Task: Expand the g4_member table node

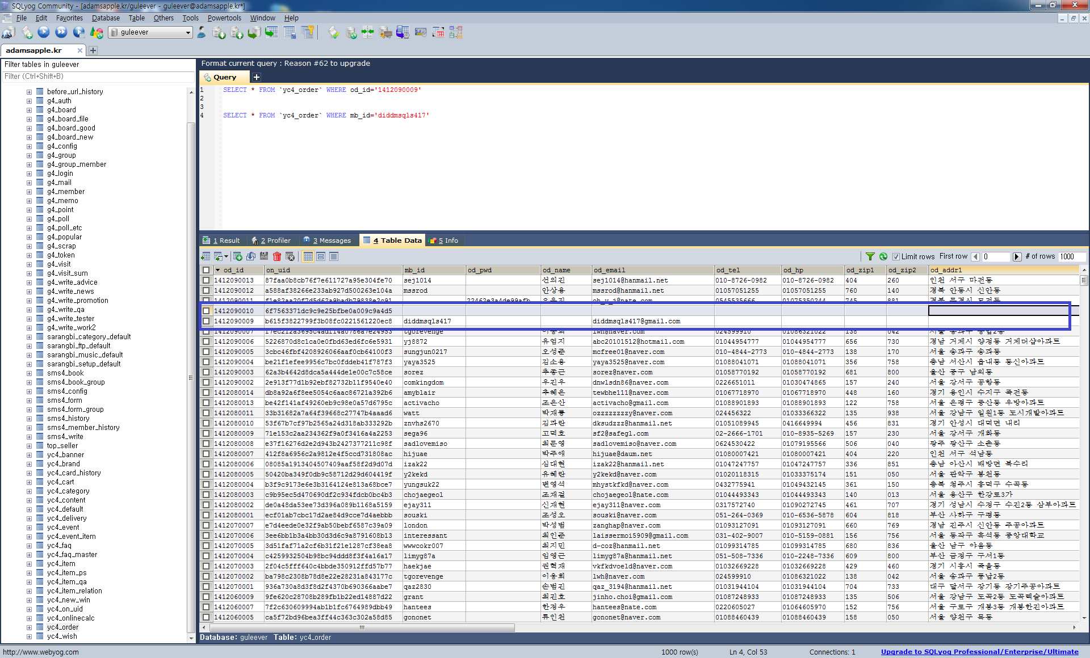Action: [29, 192]
